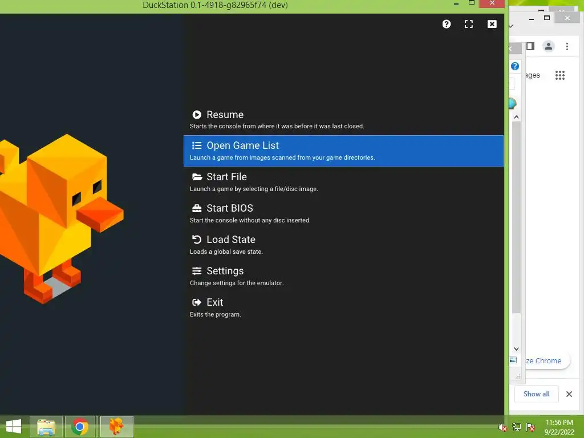Click DuckStation duck icon in taskbar
584x438 pixels.
click(x=116, y=427)
